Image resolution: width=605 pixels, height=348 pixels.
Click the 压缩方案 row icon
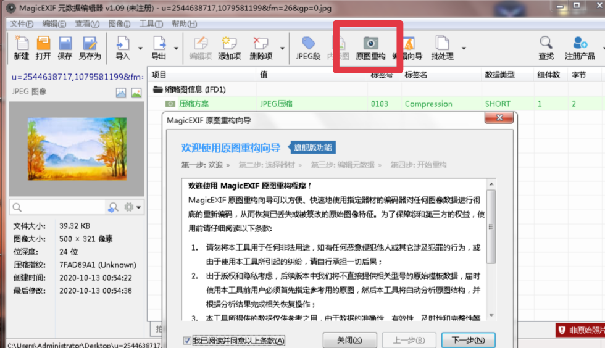(x=170, y=104)
